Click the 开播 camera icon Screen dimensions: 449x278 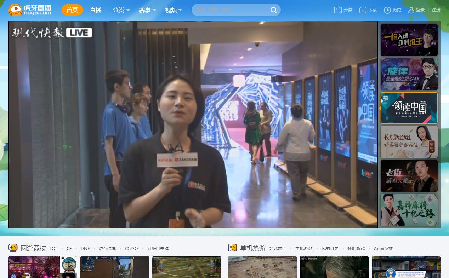tap(338, 10)
